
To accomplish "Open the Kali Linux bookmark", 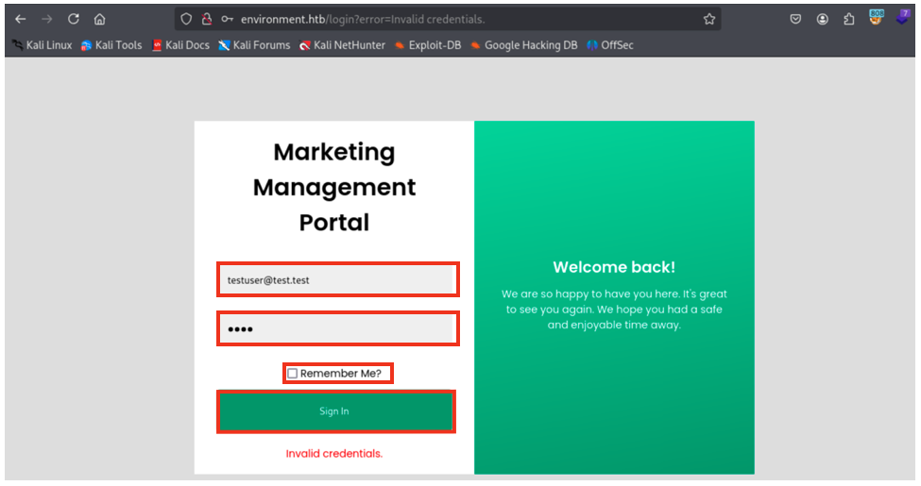I will (x=43, y=45).
